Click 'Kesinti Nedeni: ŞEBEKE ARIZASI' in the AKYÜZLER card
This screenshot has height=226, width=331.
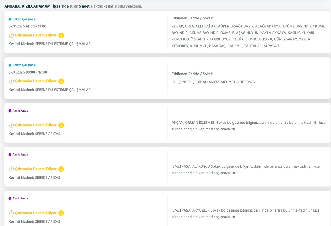tap(35, 222)
